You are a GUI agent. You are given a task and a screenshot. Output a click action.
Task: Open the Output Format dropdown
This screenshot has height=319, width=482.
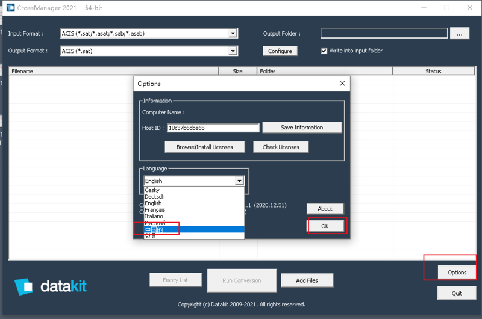pyautogui.click(x=233, y=51)
